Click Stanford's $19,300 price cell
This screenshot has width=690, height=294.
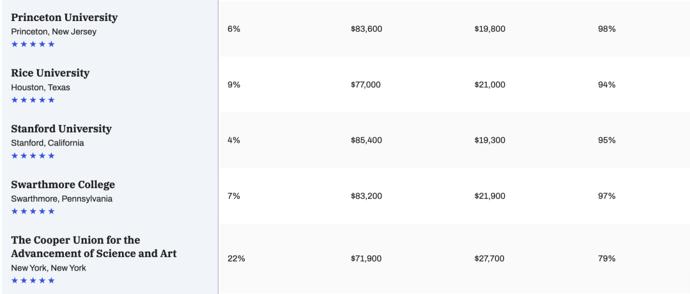tap(490, 140)
